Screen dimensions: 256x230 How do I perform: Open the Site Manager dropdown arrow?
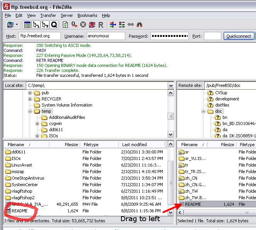click(17, 25)
